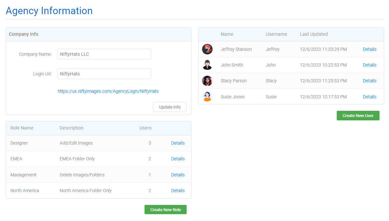Open Details for the North America role
389x221 pixels.
(178, 191)
